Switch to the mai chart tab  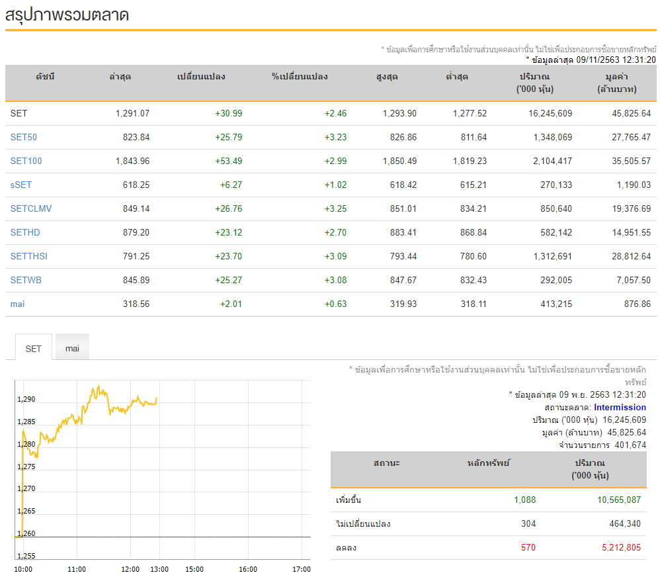point(72,348)
